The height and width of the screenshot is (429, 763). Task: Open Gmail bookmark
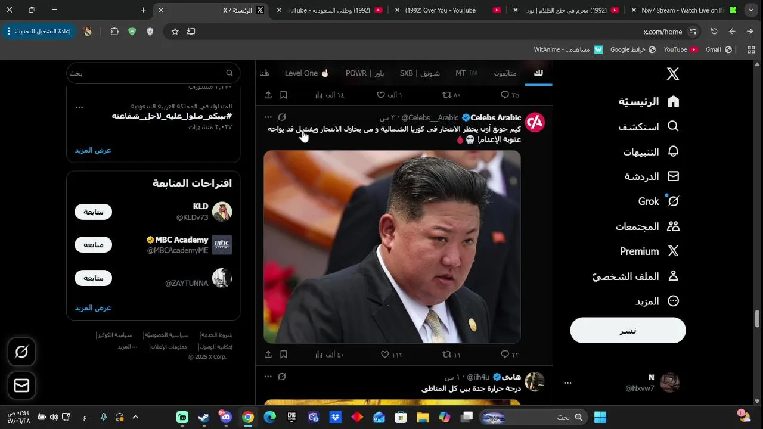coord(718,49)
